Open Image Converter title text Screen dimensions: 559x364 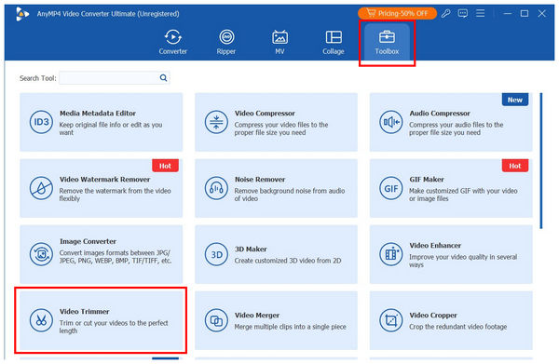pos(89,241)
